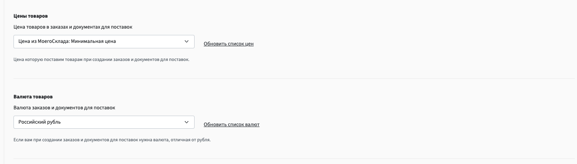Click the divider line below currency section
577x164 pixels.
click(294, 159)
